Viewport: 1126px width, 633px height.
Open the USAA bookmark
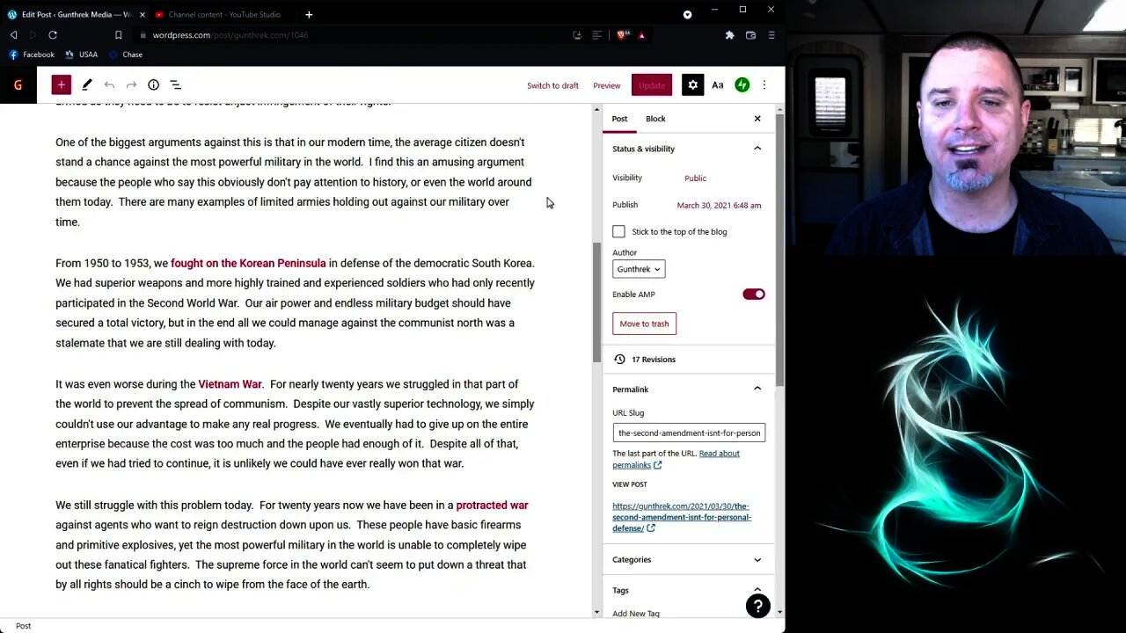[x=82, y=55]
